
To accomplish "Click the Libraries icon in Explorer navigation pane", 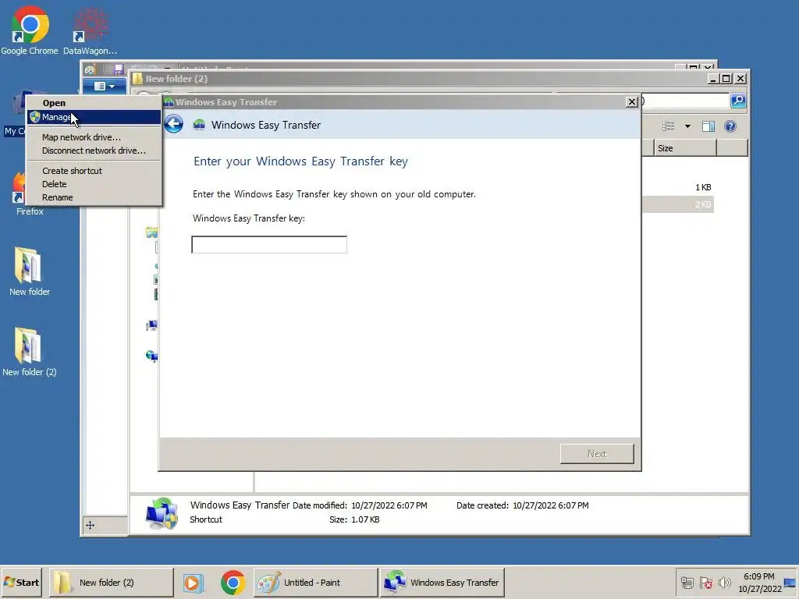I will [151, 232].
